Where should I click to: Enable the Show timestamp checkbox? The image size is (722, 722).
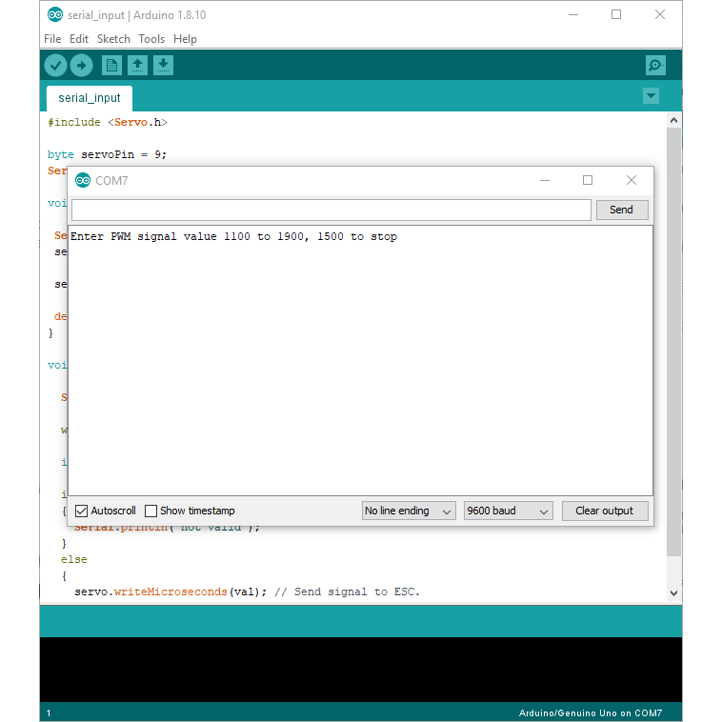pos(151,511)
